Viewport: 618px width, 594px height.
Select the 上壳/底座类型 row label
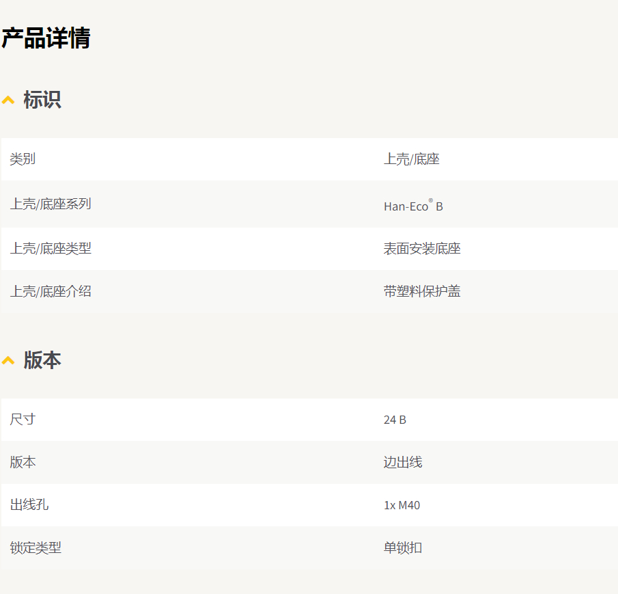tap(51, 249)
